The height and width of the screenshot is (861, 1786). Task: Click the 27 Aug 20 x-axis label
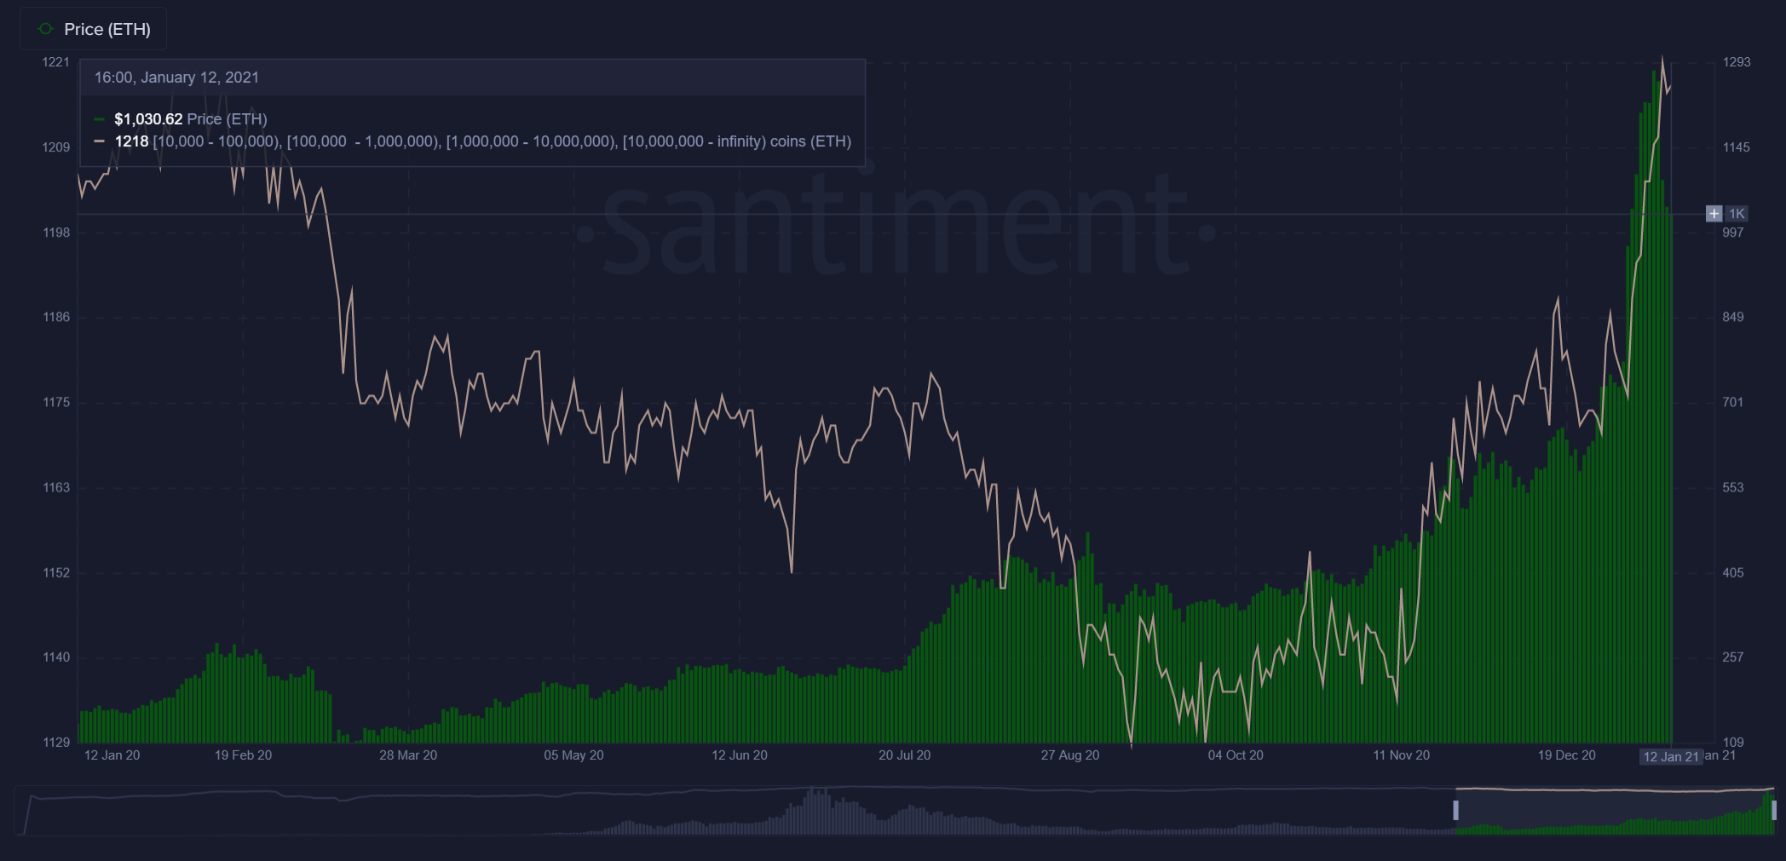(x=1070, y=755)
